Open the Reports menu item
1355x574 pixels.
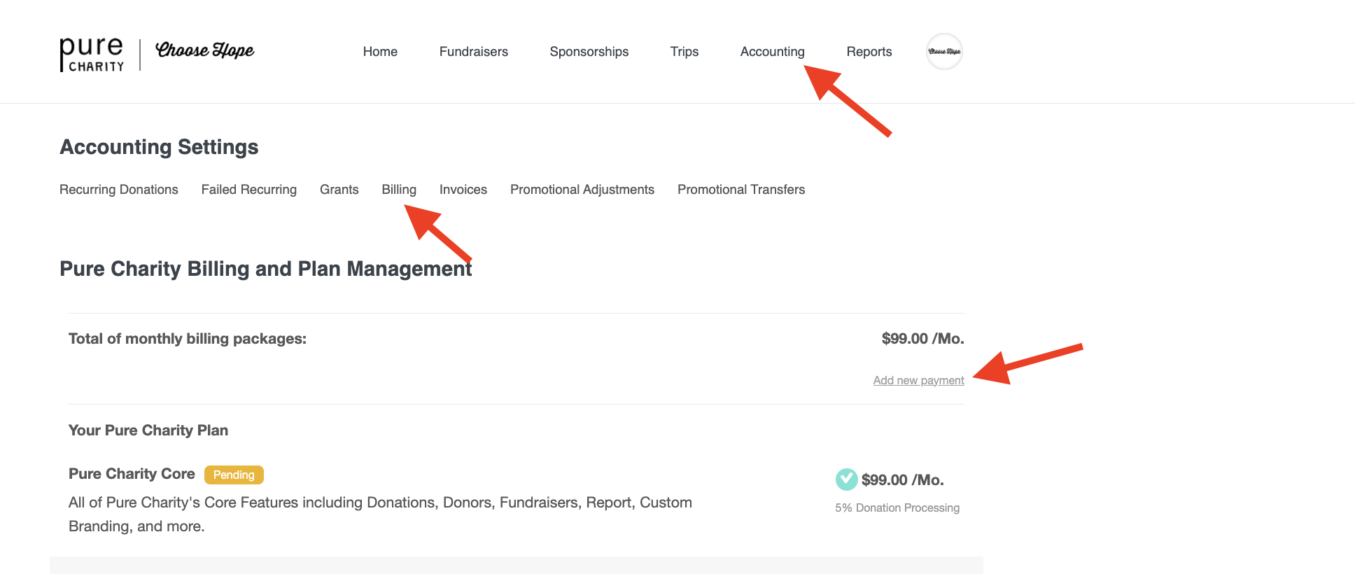coord(869,52)
